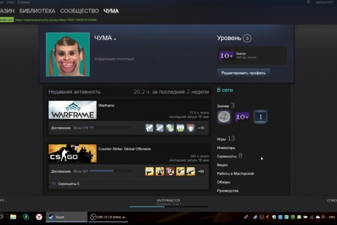
Task: Click the level 3 circle icon
Action: pyautogui.click(x=247, y=38)
